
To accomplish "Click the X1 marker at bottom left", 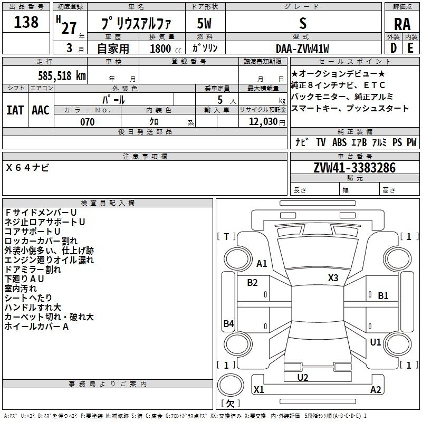I will tap(259, 390).
